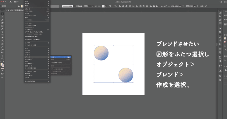Choose 作成 in the blend submenu
The height and width of the screenshot is (119, 227).
[61, 57]
